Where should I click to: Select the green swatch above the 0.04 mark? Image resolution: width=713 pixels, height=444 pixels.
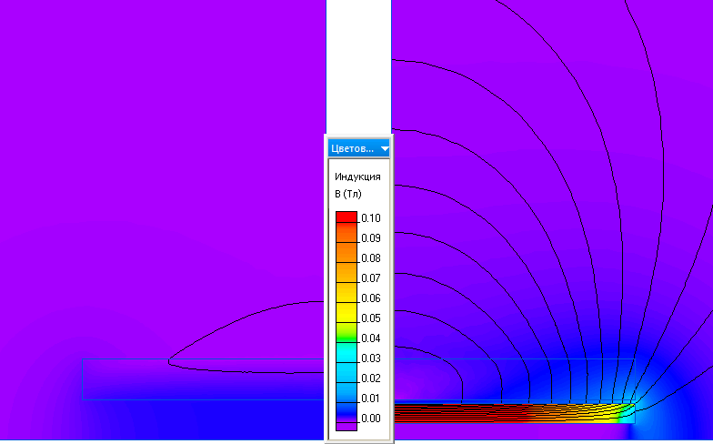346,331
